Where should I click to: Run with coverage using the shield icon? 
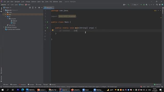point(147,5)
